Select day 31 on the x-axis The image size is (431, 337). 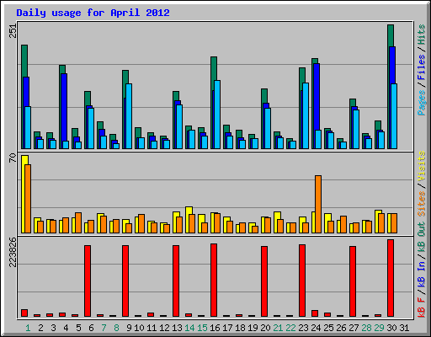coord(404,328)
